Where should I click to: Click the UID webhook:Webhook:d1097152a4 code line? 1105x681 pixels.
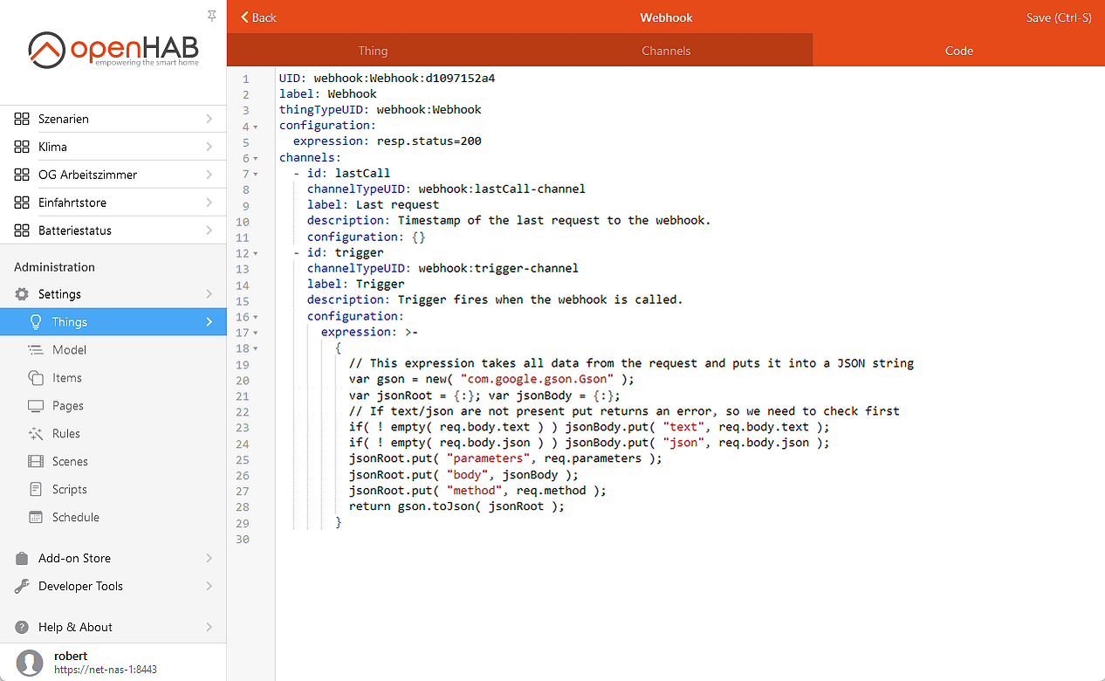(388, 79)
